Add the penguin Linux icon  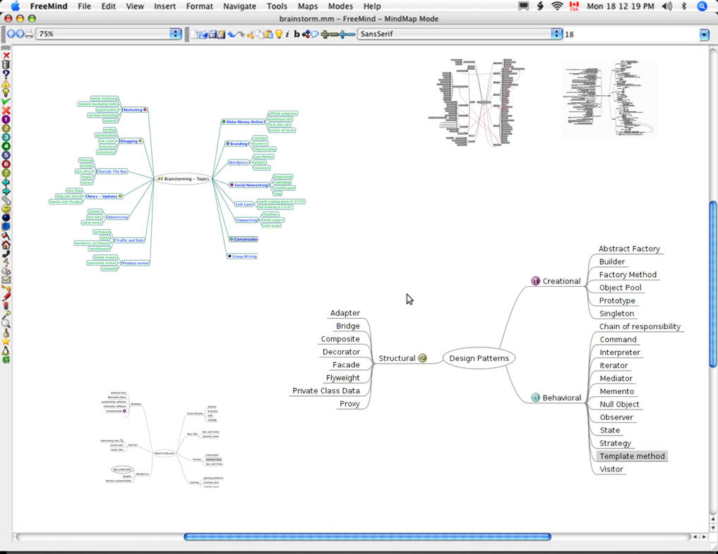[x=6, y=350]
